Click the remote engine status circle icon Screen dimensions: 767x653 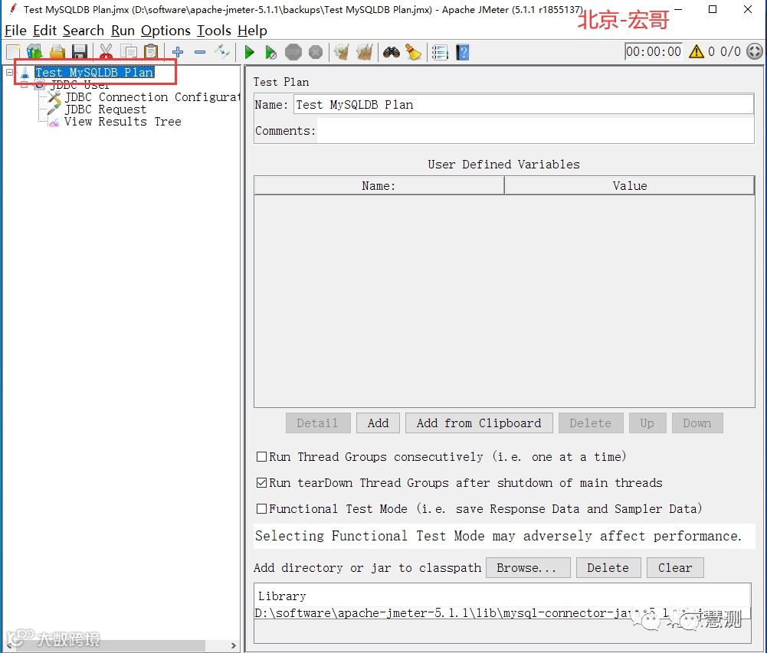click(755, 51)
